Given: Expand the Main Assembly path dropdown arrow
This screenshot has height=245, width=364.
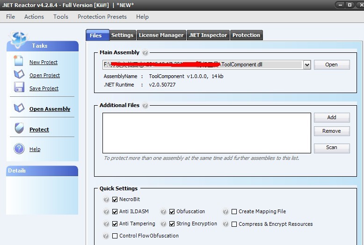Looking at the screenshot, I should coord(307,65).
